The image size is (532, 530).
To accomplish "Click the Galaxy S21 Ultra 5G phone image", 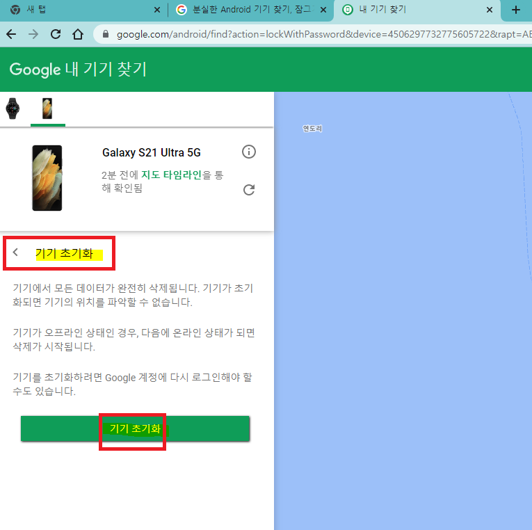I will coord(47,178).
